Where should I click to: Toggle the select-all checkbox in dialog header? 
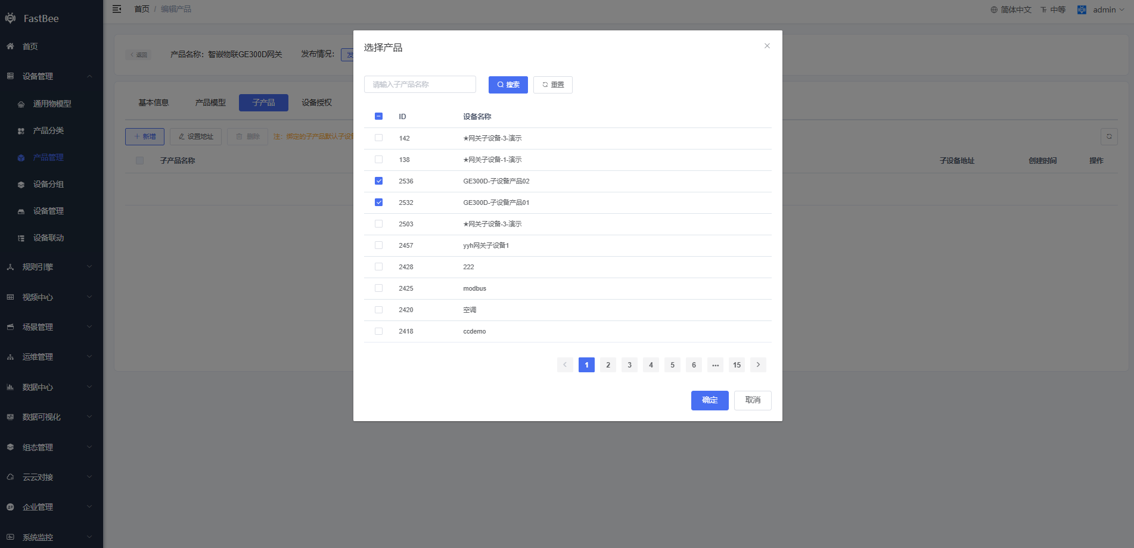point(378,116)
